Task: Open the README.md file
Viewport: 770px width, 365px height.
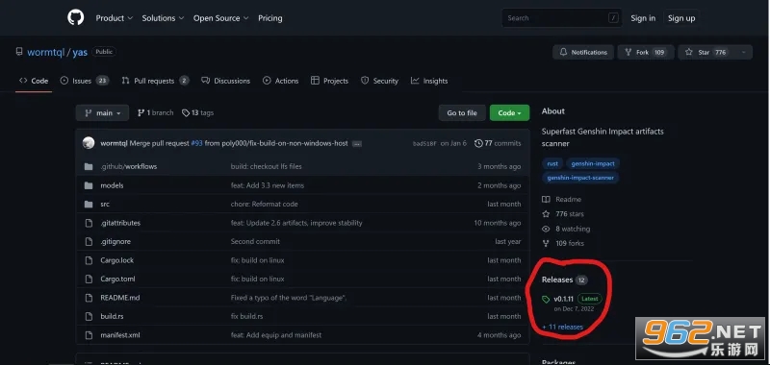Action: (x=119, y=298)
